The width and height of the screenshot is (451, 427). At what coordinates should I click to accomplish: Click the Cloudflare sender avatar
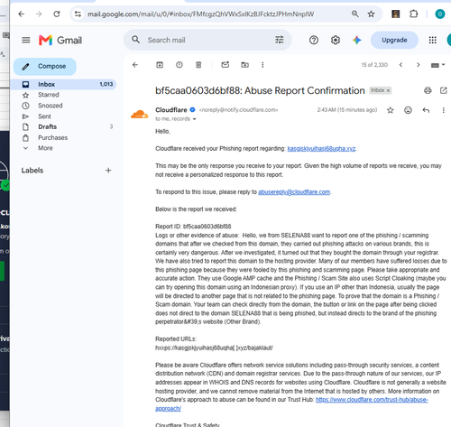pyautogui.click(x=139, y=115)
